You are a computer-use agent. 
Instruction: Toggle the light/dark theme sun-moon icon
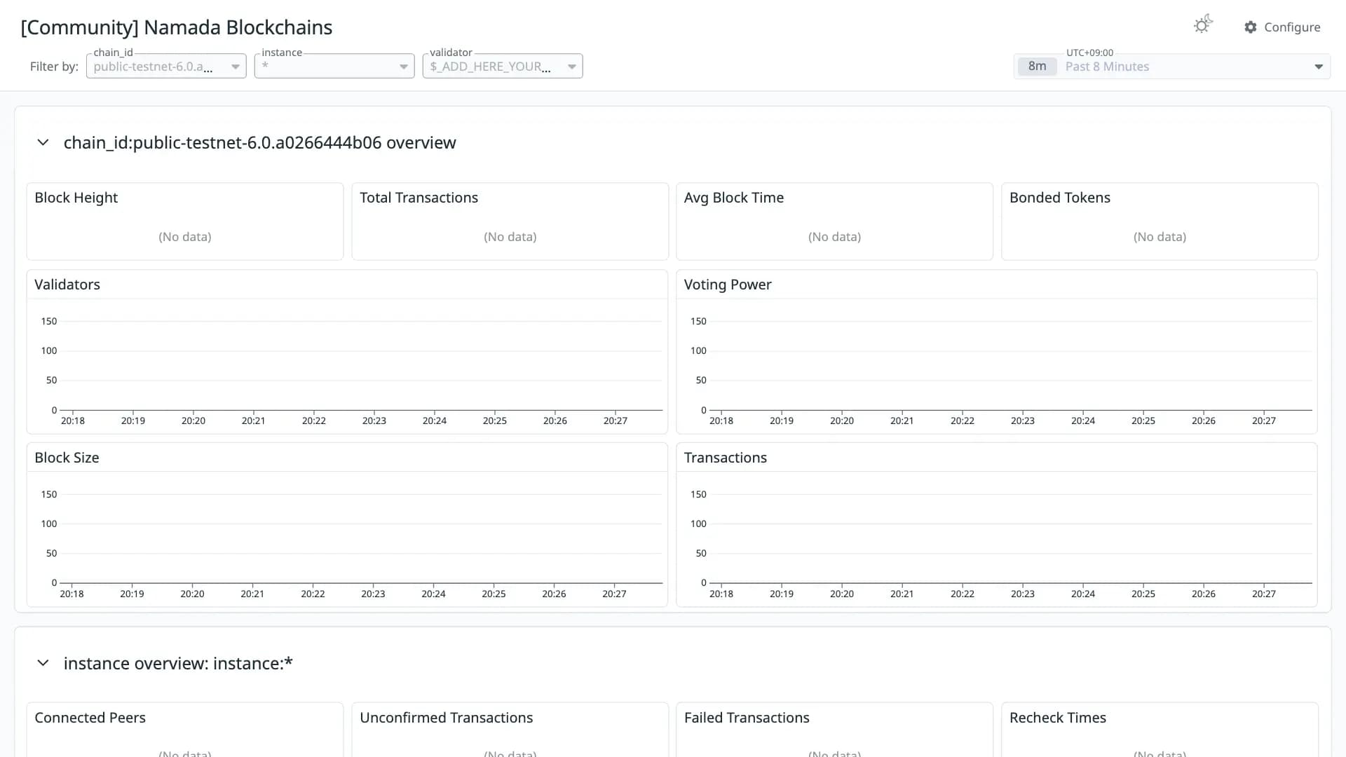(1203, 25)
